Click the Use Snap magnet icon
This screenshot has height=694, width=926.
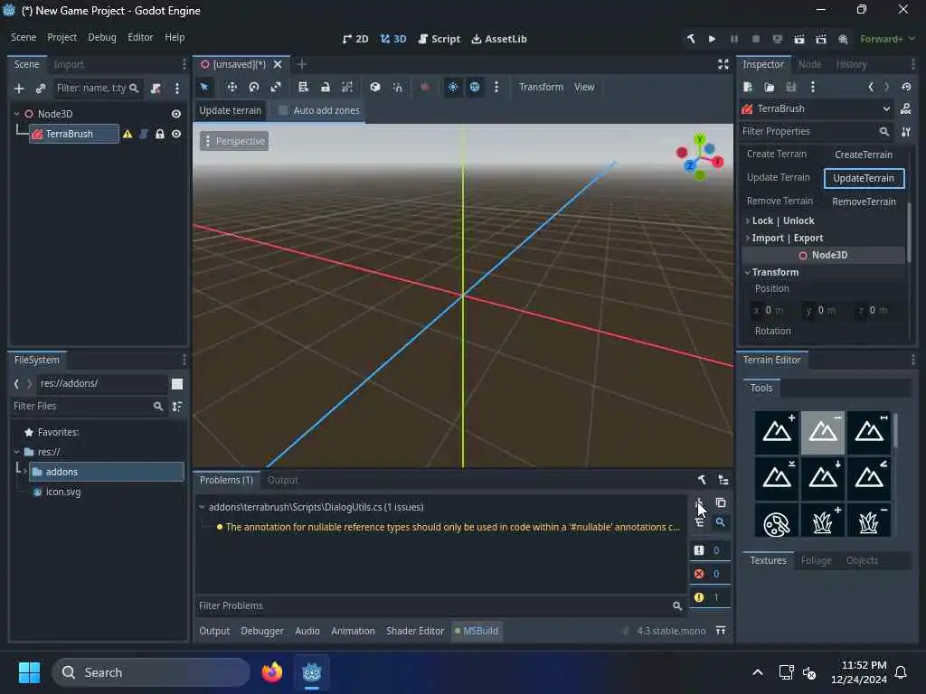[398, 87]
